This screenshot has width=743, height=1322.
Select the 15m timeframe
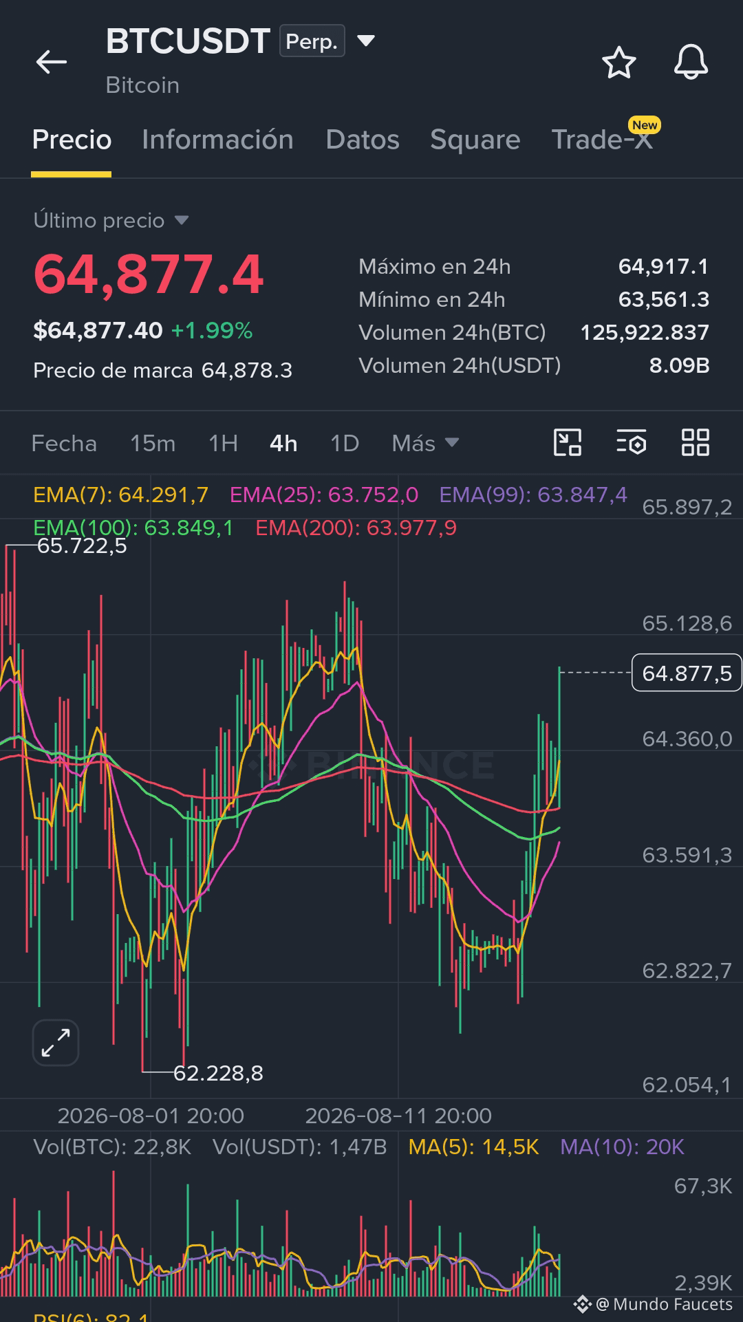tap(153, 443)
